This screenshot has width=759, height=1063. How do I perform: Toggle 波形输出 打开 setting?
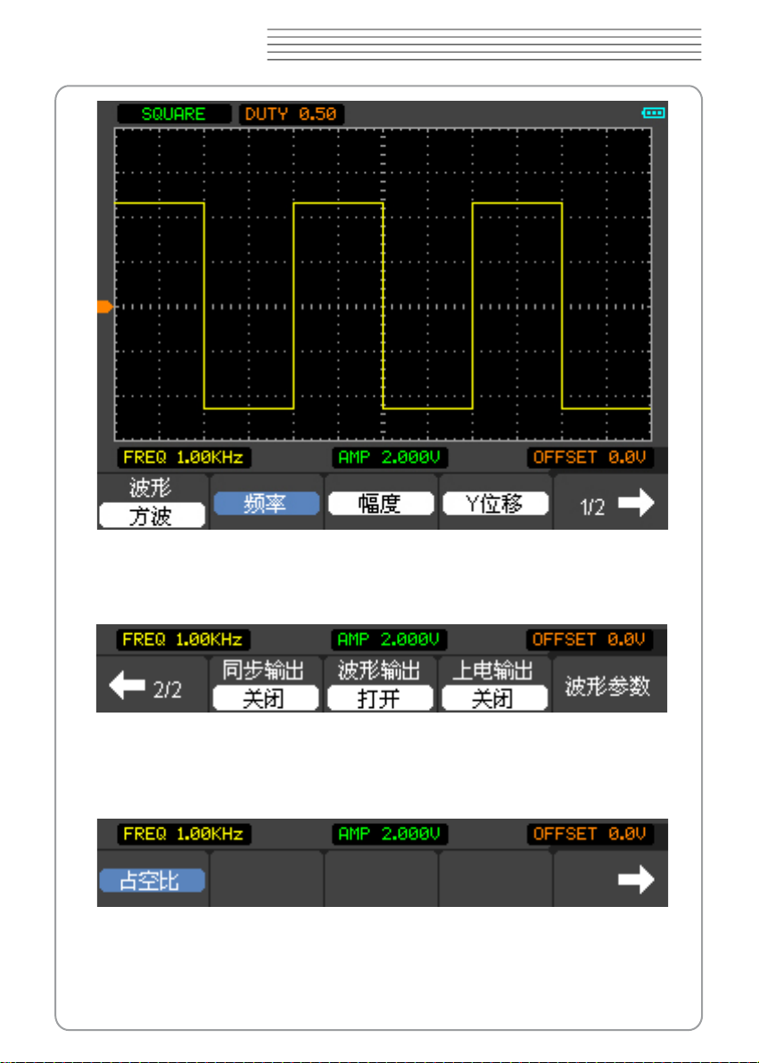380,697
